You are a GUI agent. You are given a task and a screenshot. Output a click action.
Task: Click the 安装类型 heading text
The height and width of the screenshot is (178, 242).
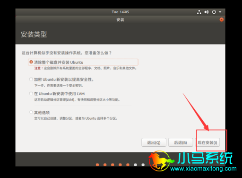[34, 34]
